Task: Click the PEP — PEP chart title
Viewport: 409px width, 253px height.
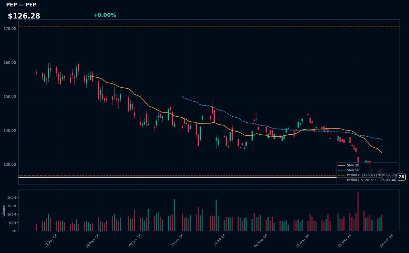Action: (x=21, y=5)
